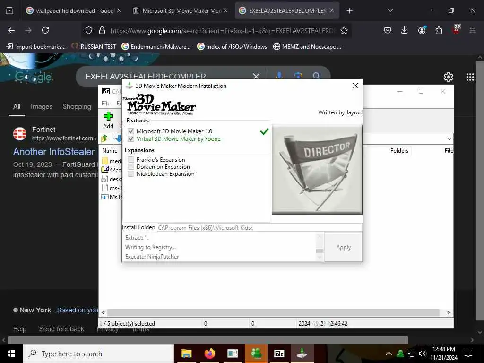This screenshot has height=363, width=484.
Task: Enable Frankie's Expansion checkbox
Action: point(131,160)
